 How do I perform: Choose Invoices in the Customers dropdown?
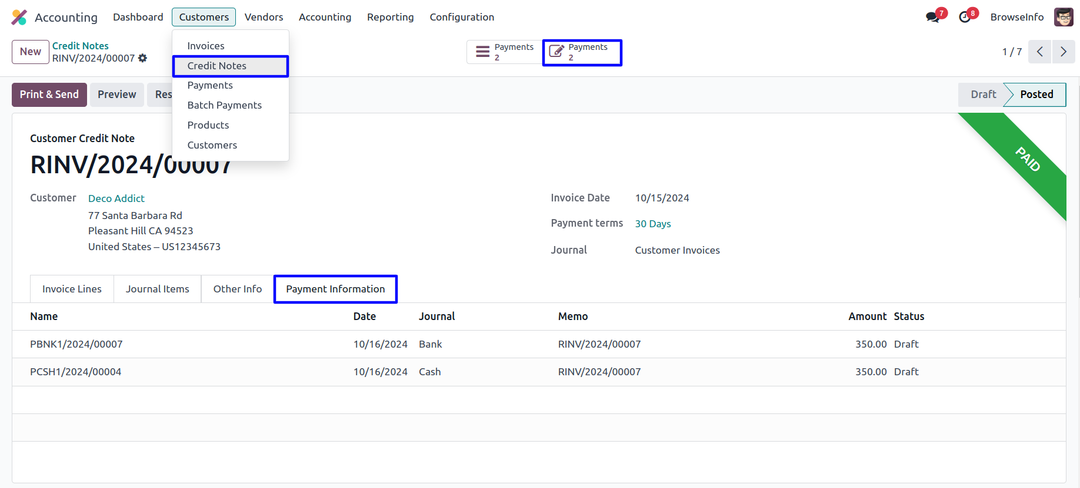[205, 46]
